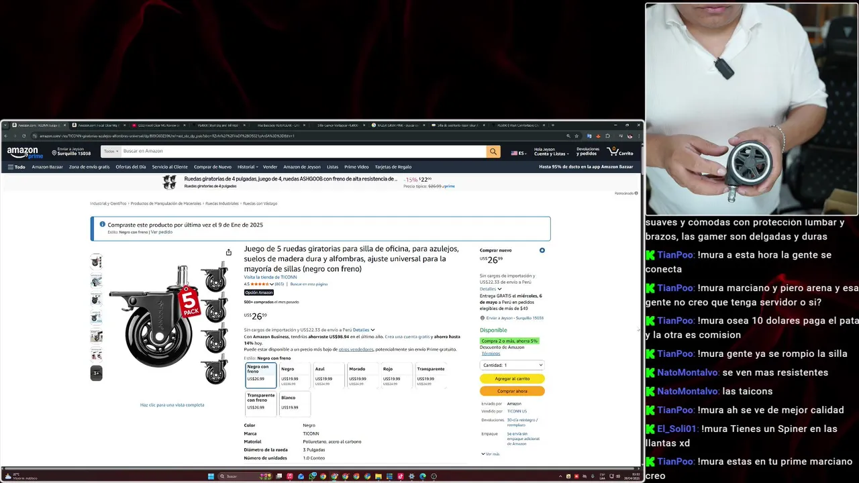The image size is (859, 483).
Task: Open Ofertas del Día in nav bar
Action: tap(130, 167)
